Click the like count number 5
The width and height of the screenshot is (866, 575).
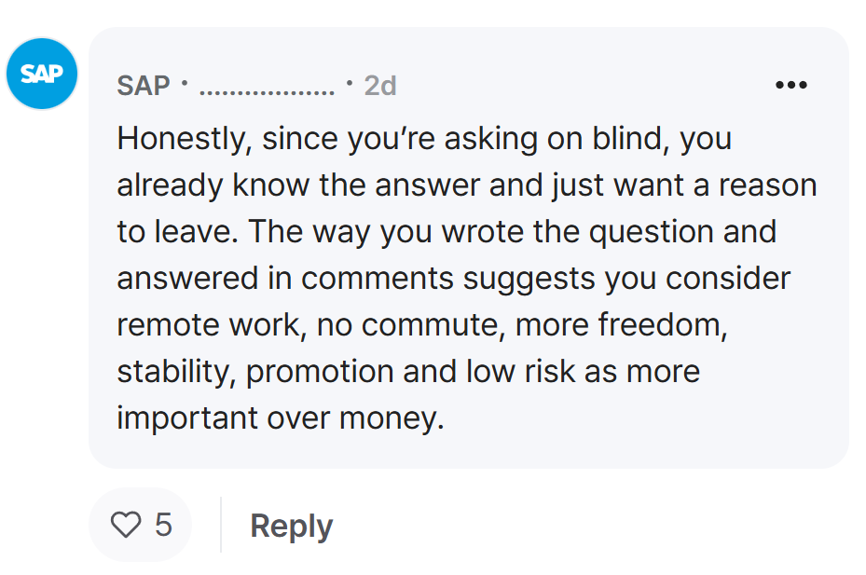point(163,524)
